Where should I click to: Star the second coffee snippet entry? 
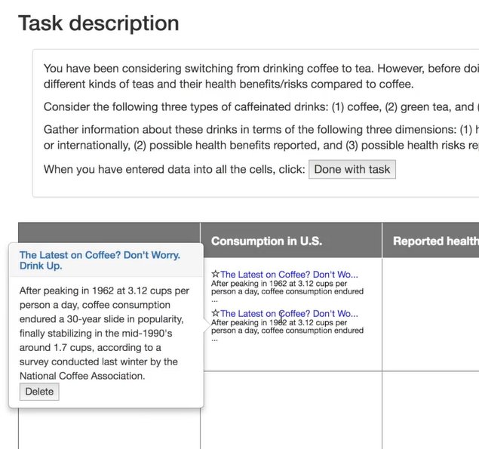click(x=216, y=313)
